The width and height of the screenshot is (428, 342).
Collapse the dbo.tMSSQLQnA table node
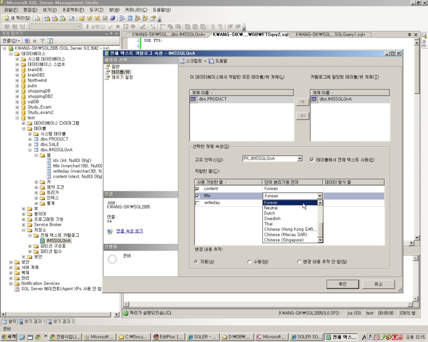click(x=30, y=150)
